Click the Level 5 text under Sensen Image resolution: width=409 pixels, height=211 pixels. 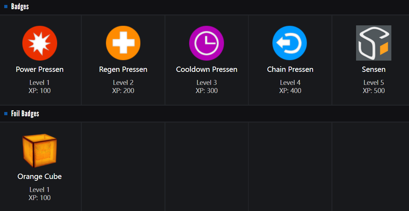(x=373, y=82)
